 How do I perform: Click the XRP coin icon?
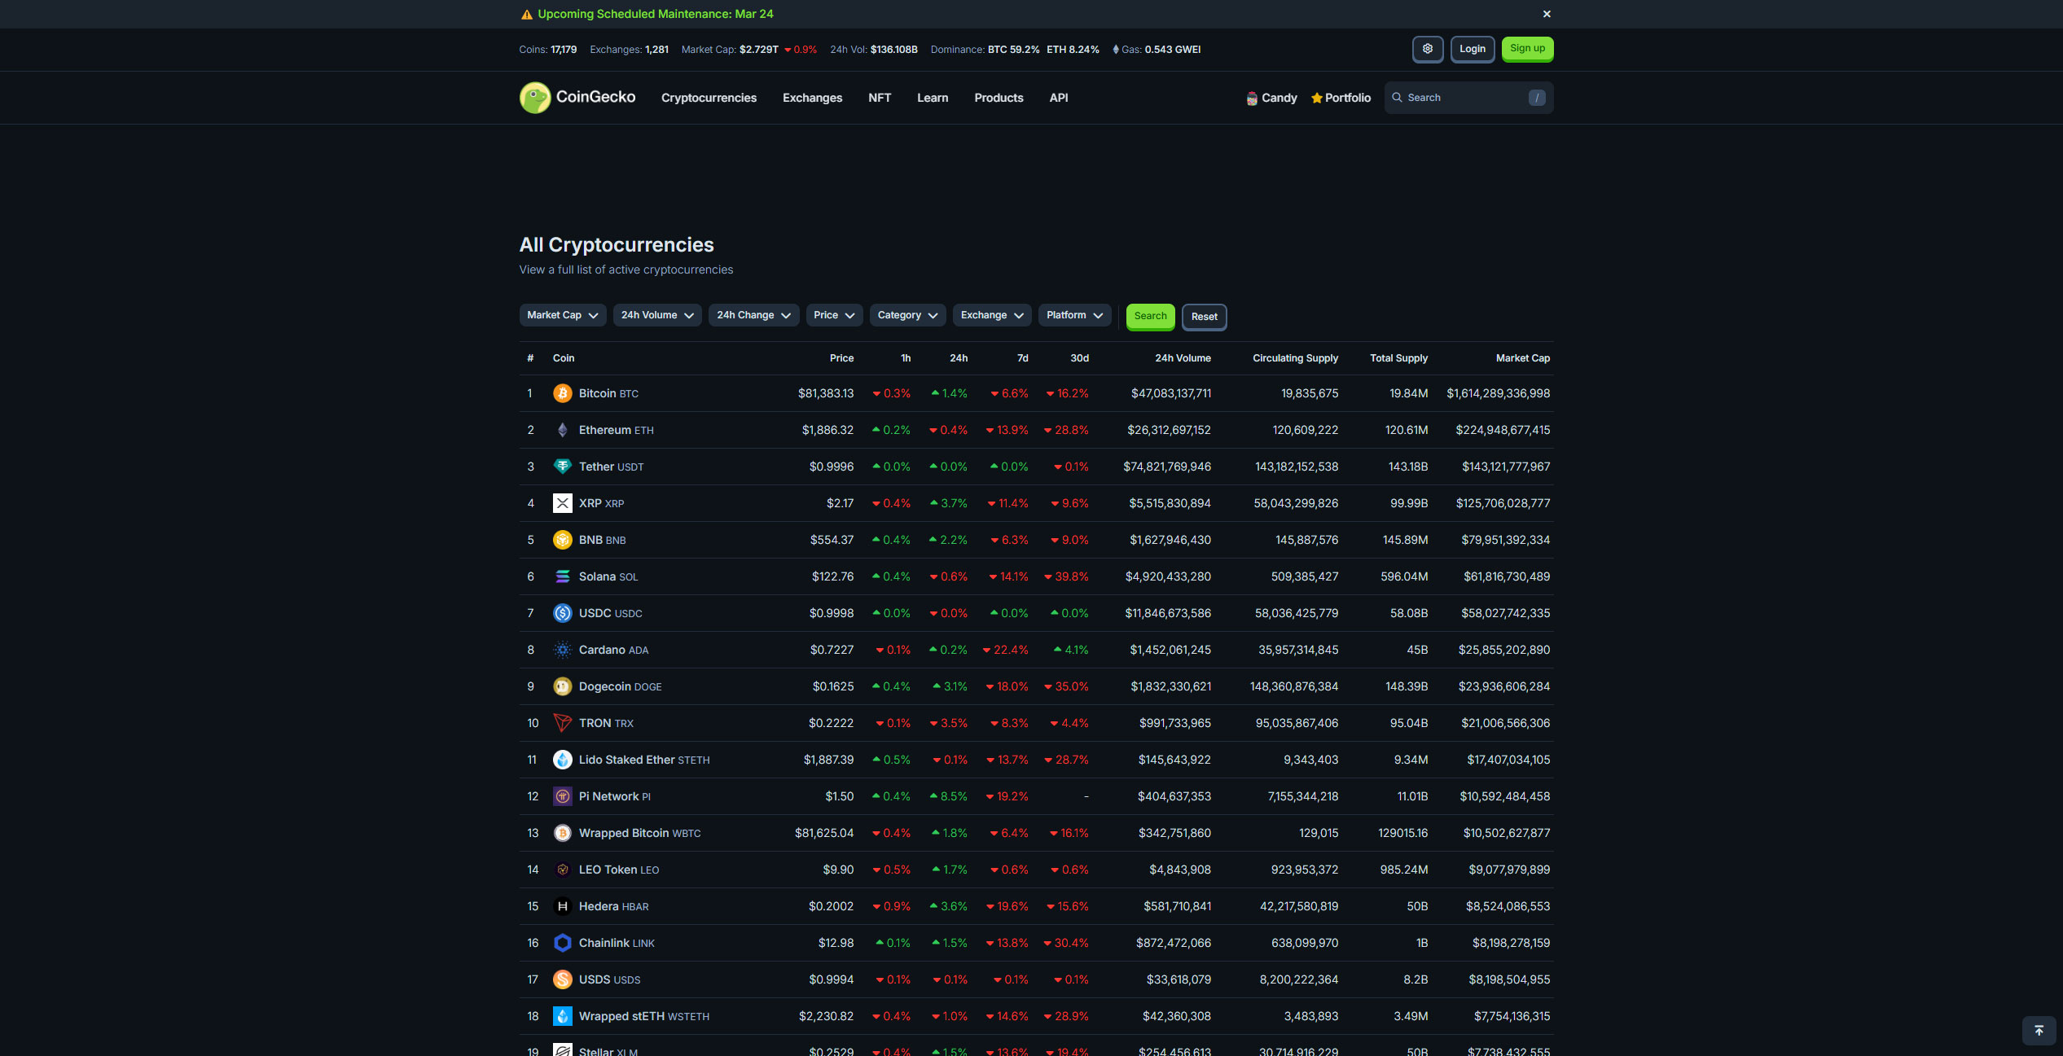coord(563,503)
